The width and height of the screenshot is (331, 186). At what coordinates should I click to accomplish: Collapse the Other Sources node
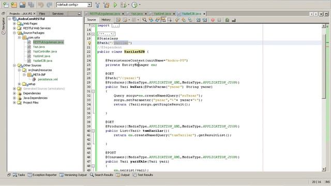14,66
